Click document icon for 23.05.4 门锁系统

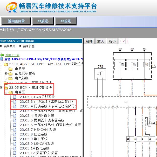[15, 106]
